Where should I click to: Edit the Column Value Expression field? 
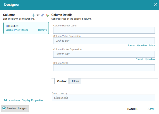[104, 41]
